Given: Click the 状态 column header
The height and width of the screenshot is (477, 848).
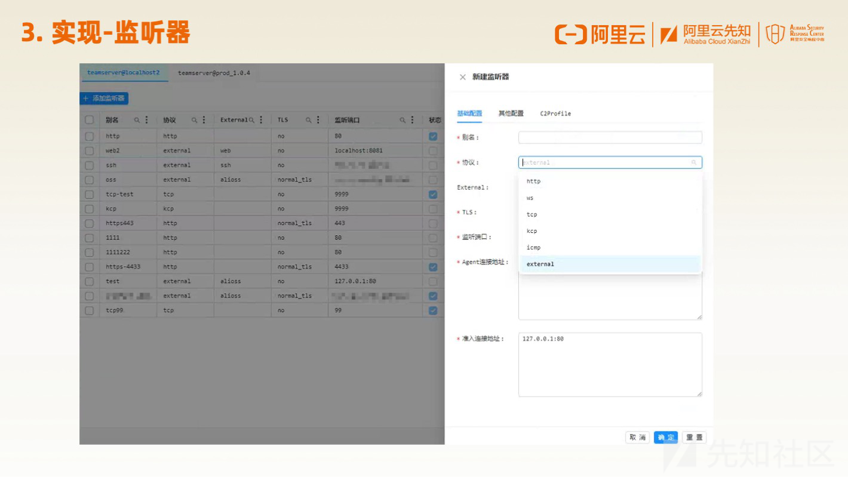Looking at the screenshot, I should pos(435,120).
